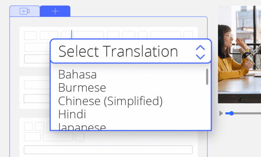Click the blue video progress slider knob
Image resolution: width=261 pixels, height=157 pixels.
pyautogui.click(x=232, y=114)
